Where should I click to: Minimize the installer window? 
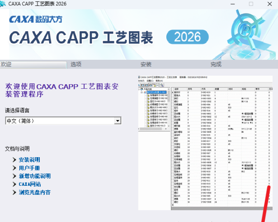coord(232,4)
